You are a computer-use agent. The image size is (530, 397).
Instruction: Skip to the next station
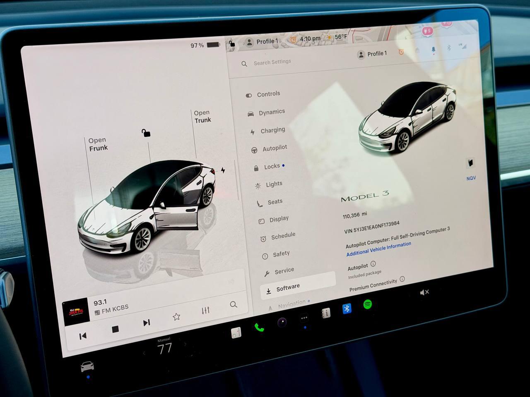147,323
